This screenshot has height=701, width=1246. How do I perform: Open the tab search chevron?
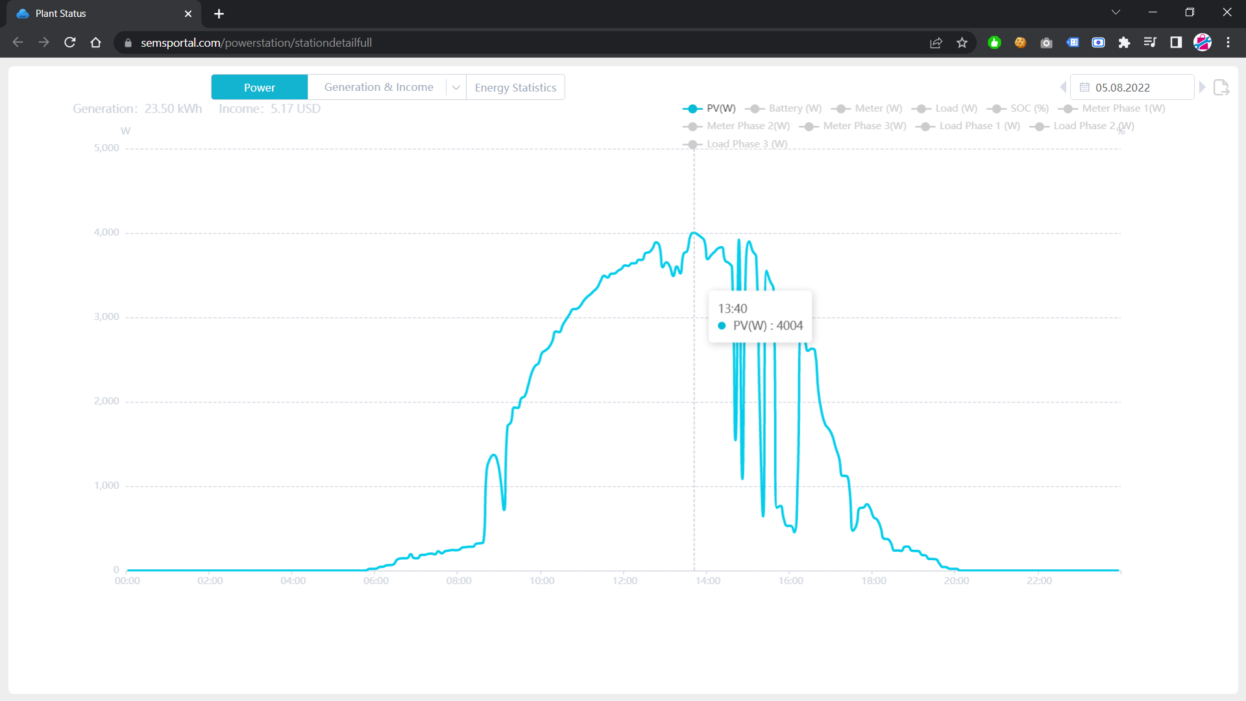pyautogui.click(x=1116, y=12)
